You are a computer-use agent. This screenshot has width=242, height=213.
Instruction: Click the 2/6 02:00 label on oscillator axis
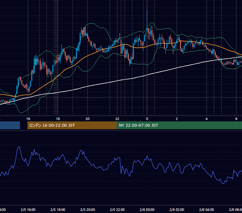click(x=177, y=209)
